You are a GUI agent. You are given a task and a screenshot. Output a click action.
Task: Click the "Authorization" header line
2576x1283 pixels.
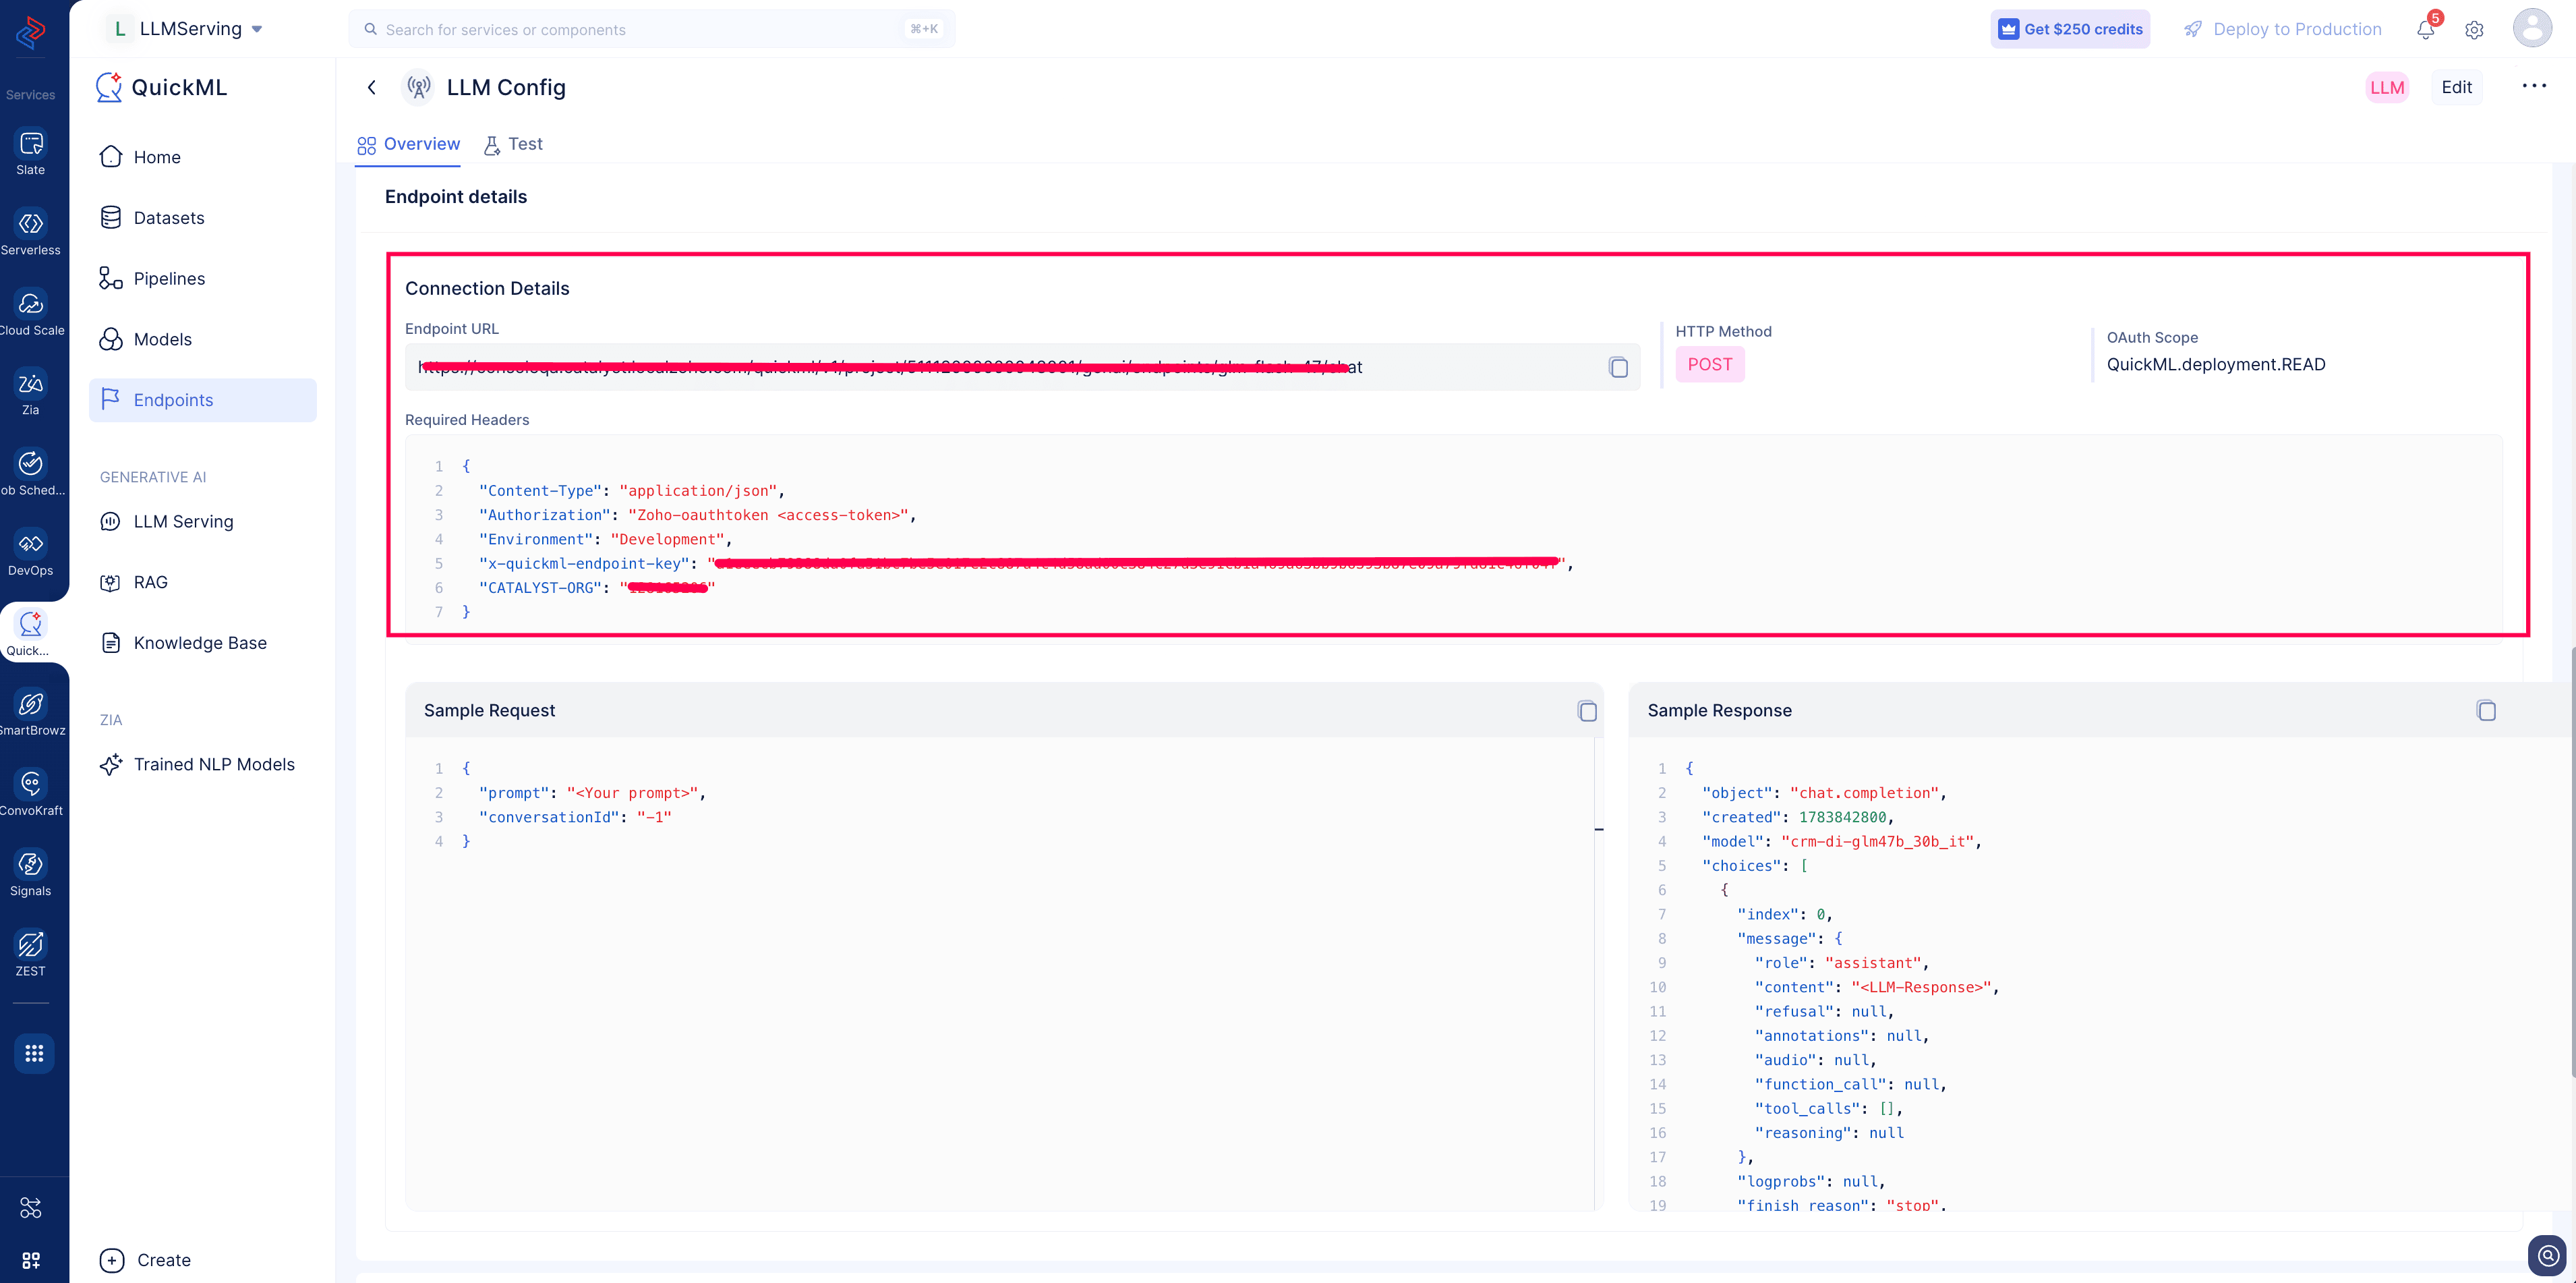click(697, 515)
